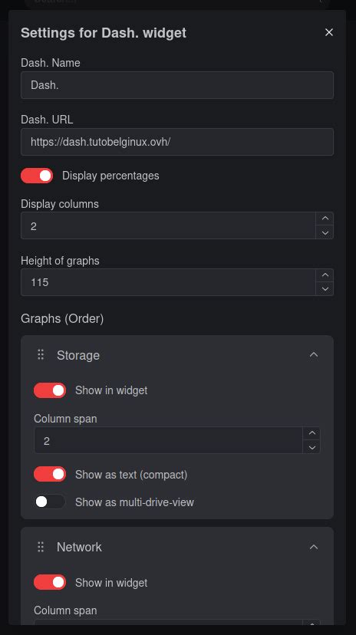The height and width of the screenshot is (635, 356).
Task: Decrease Display columns with down arrow
Action: click(325, 232)
